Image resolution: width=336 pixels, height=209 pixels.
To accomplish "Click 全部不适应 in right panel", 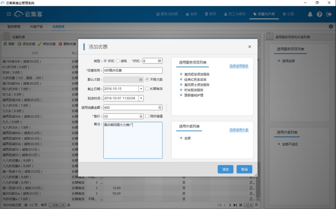I will click(290, 144).
